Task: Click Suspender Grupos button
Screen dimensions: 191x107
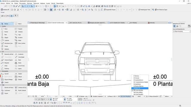Action: point(110,10)
